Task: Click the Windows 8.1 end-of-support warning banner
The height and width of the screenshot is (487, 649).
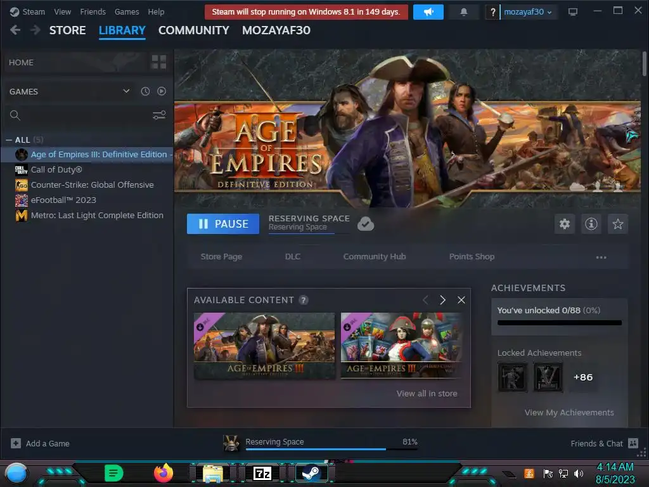Action: 306,11
